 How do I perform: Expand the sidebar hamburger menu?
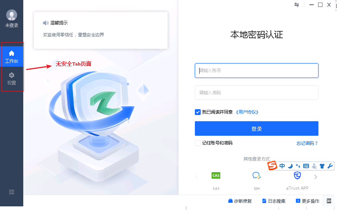[x=12, y=192]
